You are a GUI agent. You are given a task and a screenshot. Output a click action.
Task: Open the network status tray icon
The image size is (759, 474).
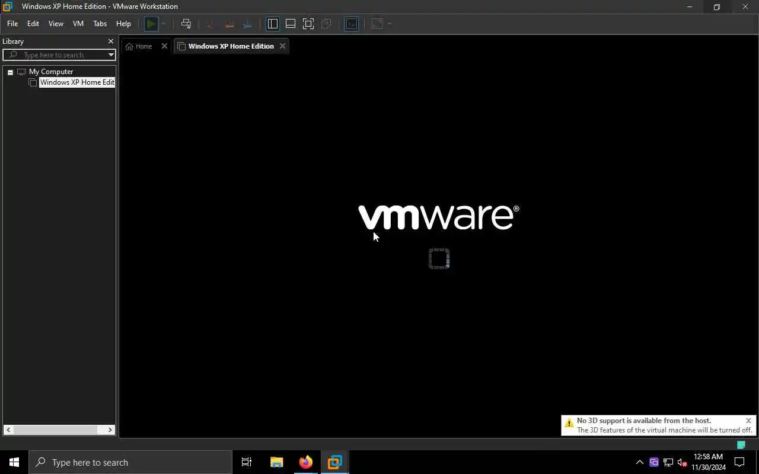coord(668,462)
